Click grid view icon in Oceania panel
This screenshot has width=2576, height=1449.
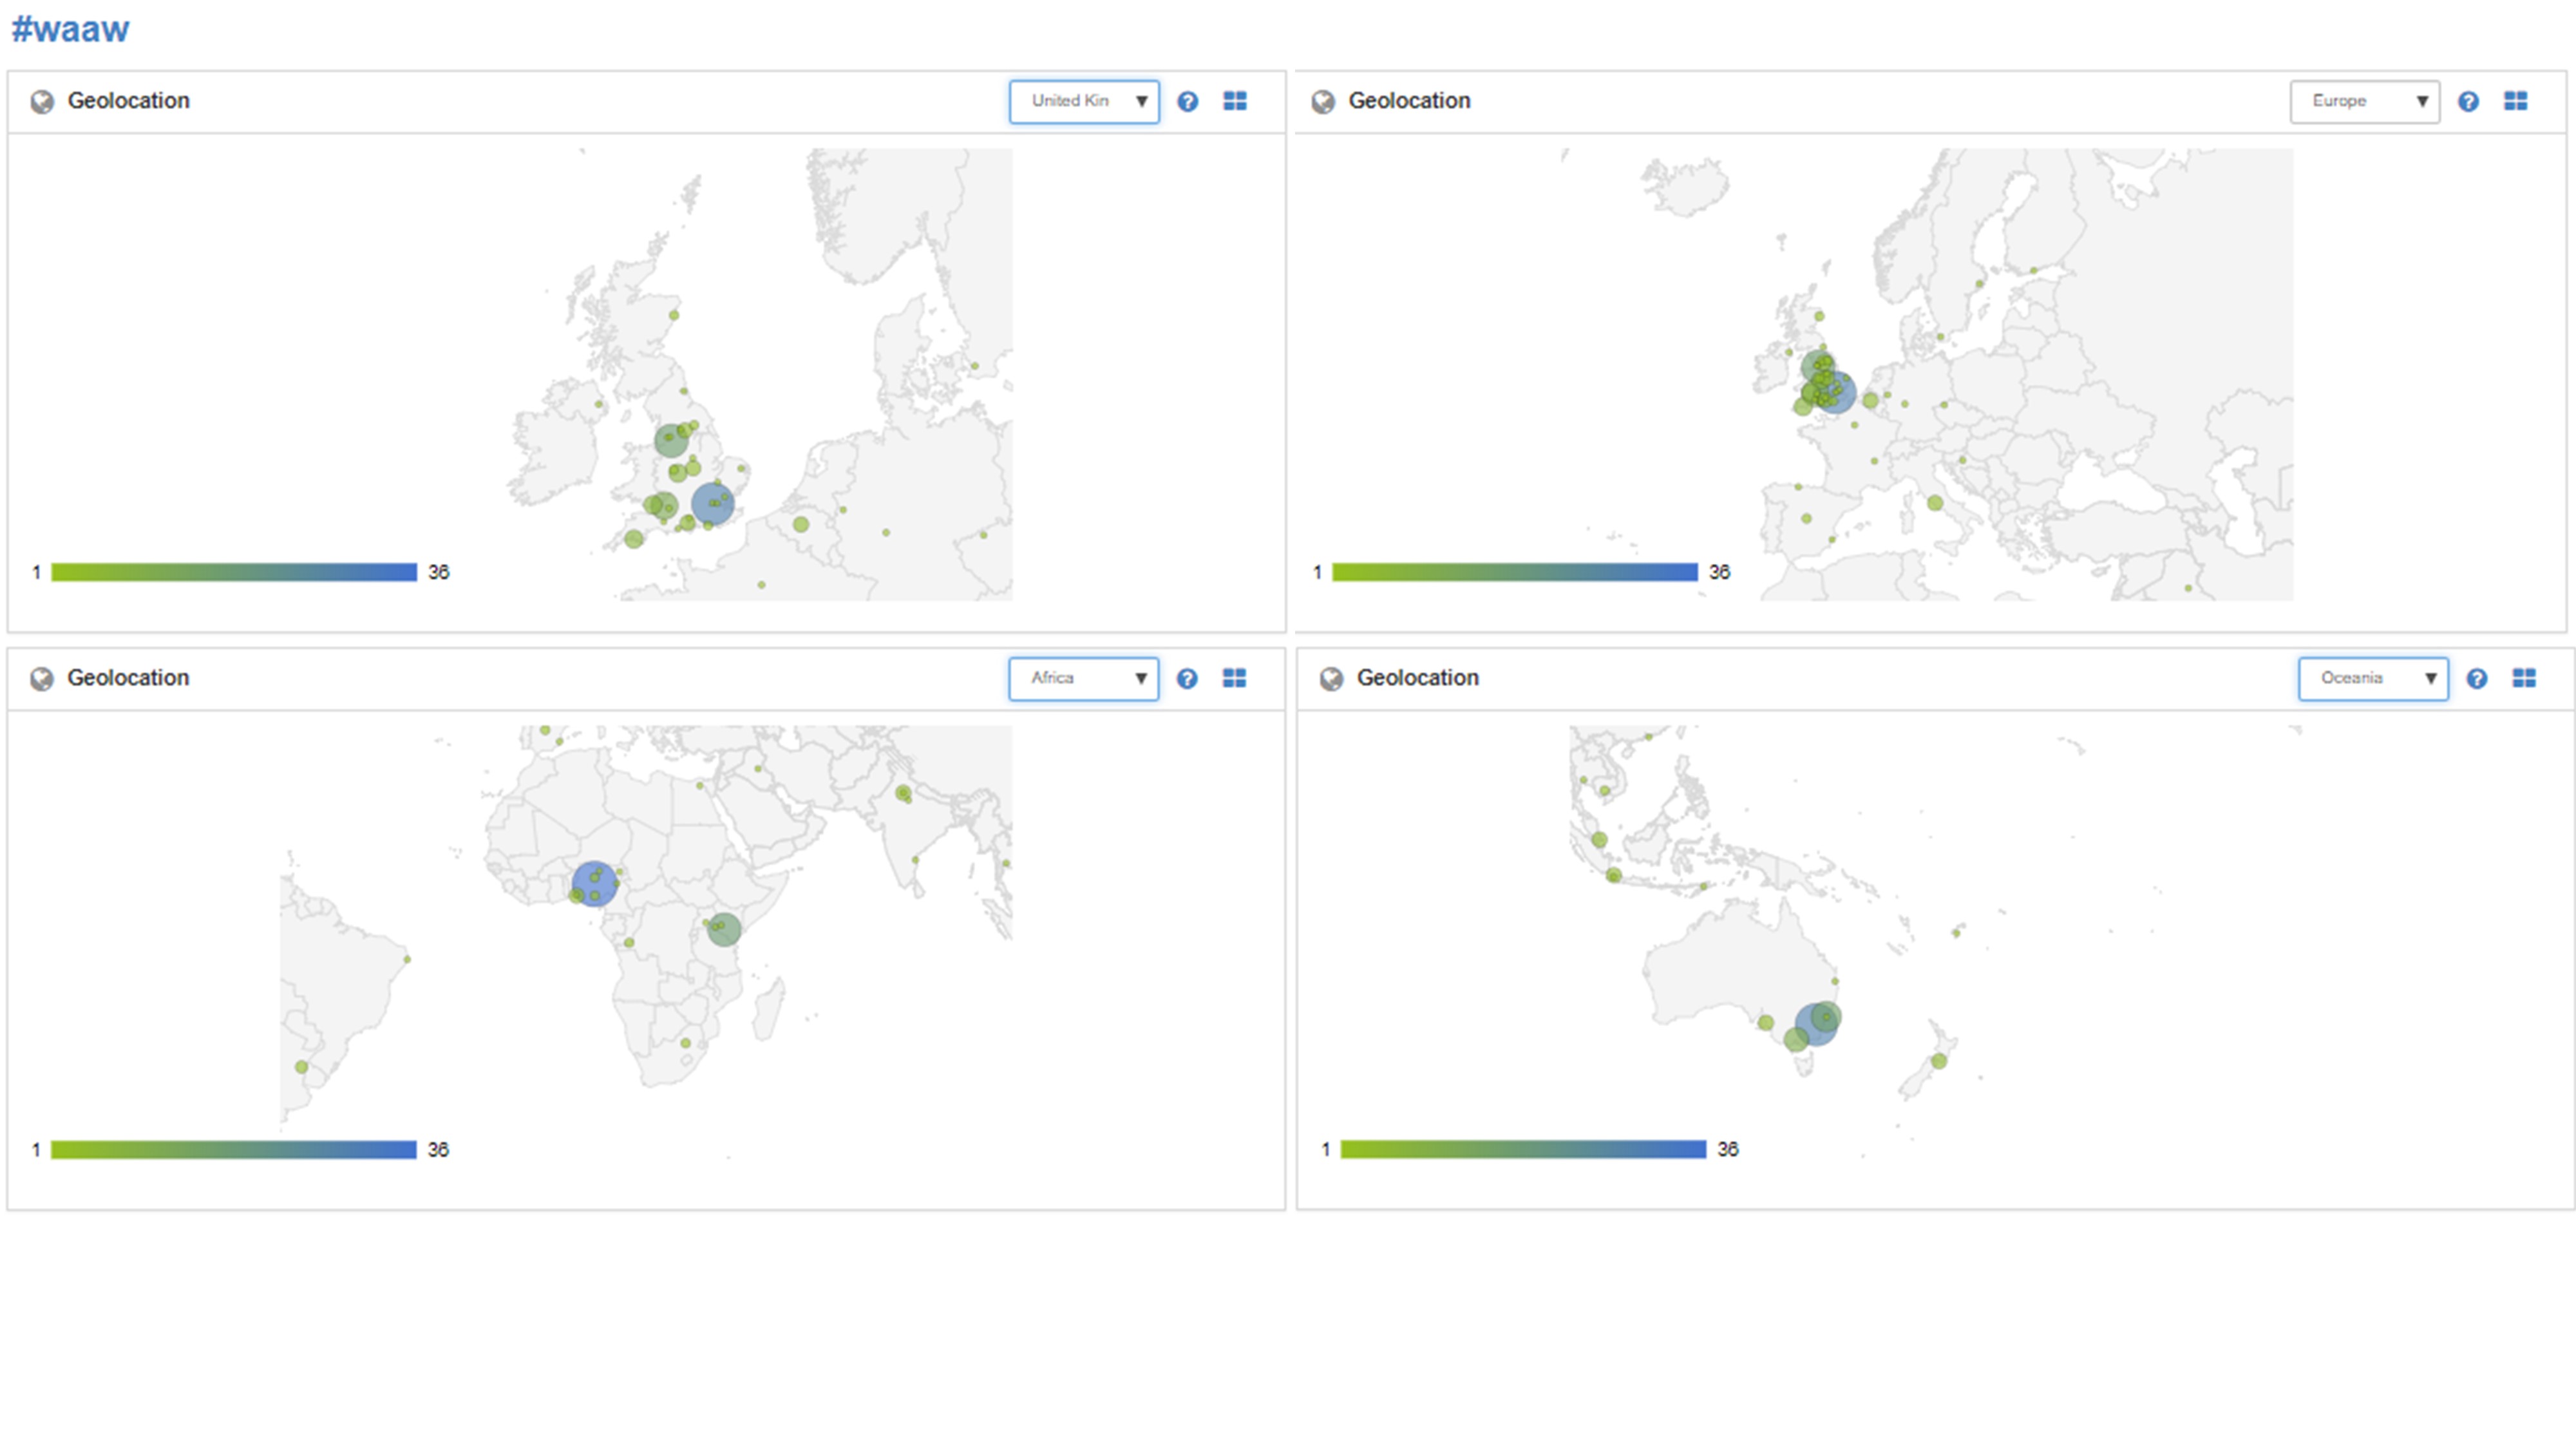2524,679
